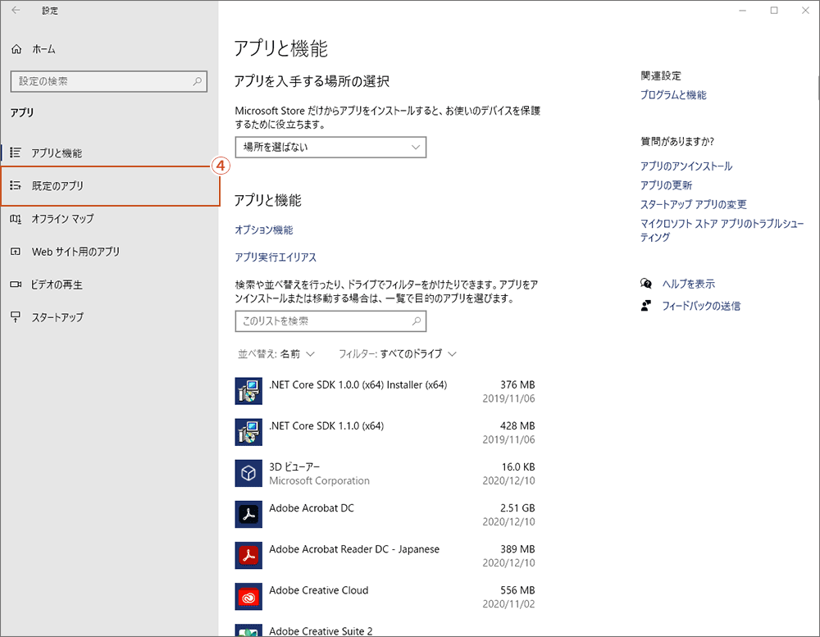Select .NET Core SDK 1.1.0 (x64) entry

(385, 432)
